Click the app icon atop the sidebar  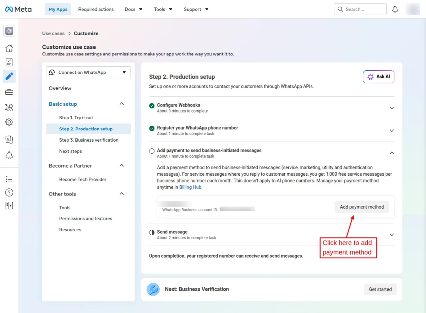pos(9,31)
